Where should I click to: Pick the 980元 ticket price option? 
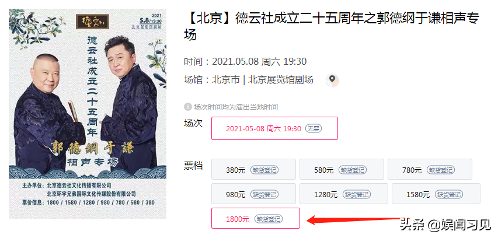click(254, 194)
